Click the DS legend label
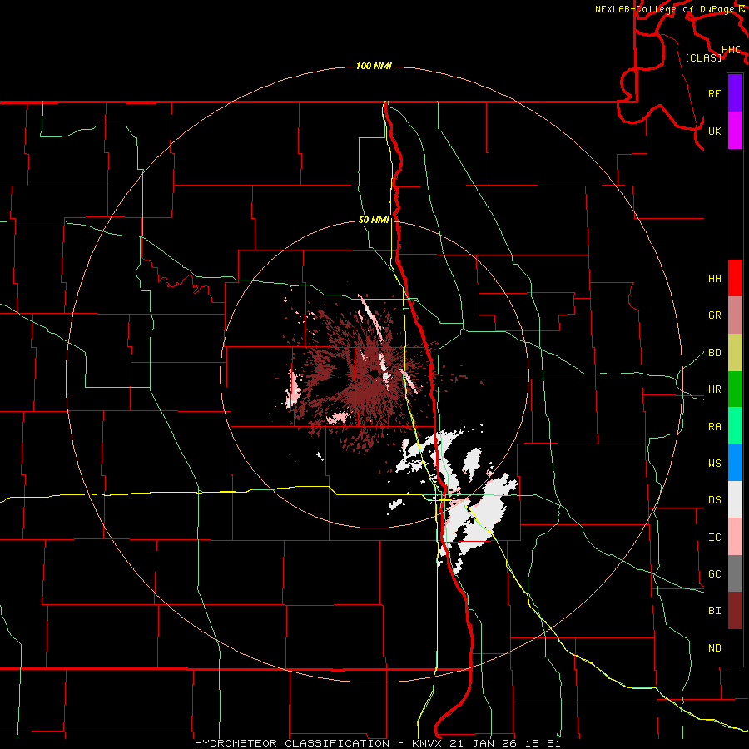Screen dimensions: 749x749 point(715,500)
